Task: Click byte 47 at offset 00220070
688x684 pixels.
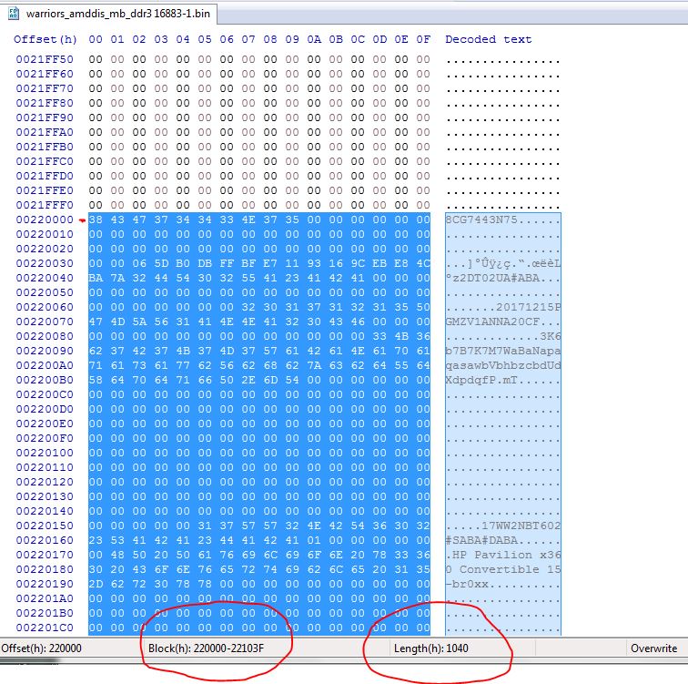Action: point(96,322)
